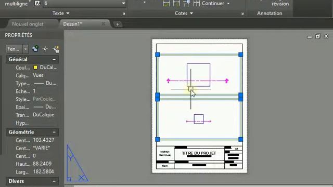The width and height of the screenshot is (333, 187).
Task: Click the yellow DuCalque color swatch
Action: [35, 68]
